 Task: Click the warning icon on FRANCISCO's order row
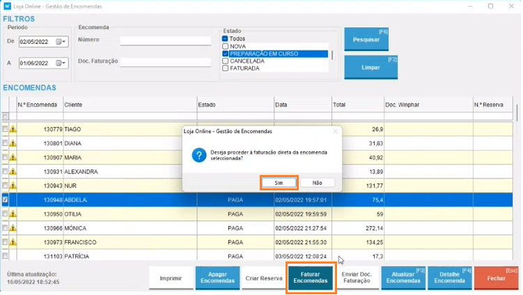tap(13, 242)
